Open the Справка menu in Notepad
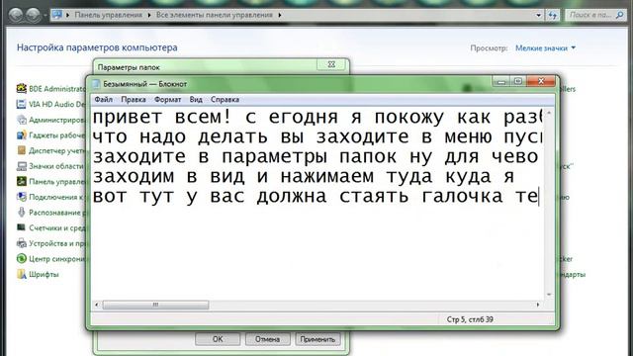This screenshot has width=633, height=356. point(225,99)
